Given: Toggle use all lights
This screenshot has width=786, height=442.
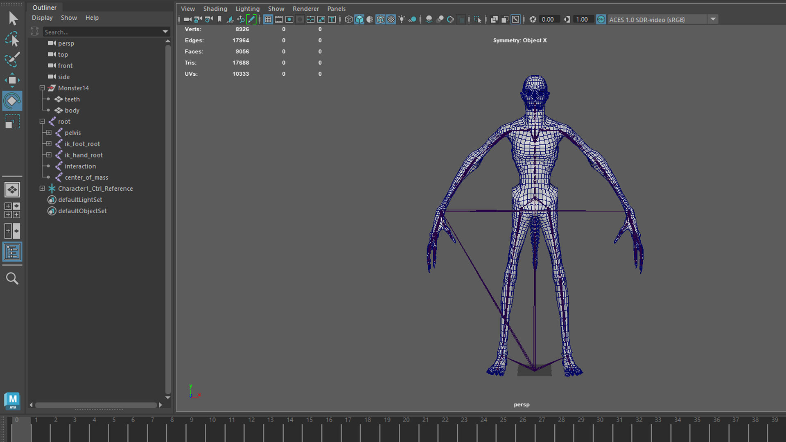Looking at the screenshot, I should click(402, 19).
